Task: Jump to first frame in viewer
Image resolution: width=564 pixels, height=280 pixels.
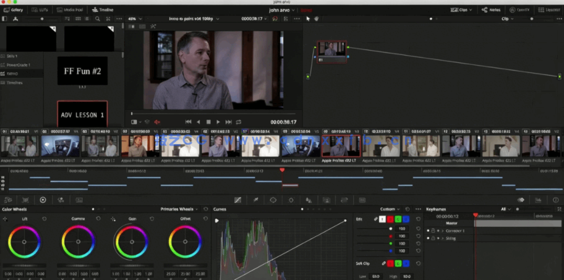Action: point(188,122)
